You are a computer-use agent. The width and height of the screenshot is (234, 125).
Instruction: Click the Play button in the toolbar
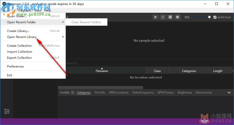click(156, 17)
